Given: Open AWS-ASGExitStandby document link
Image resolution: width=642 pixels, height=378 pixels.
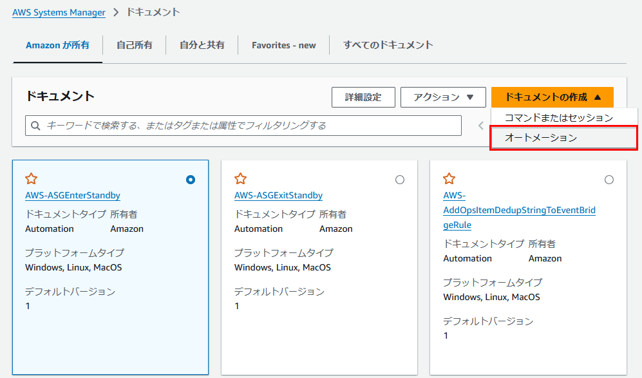Looking at the screenshot, I should point(278,195).
